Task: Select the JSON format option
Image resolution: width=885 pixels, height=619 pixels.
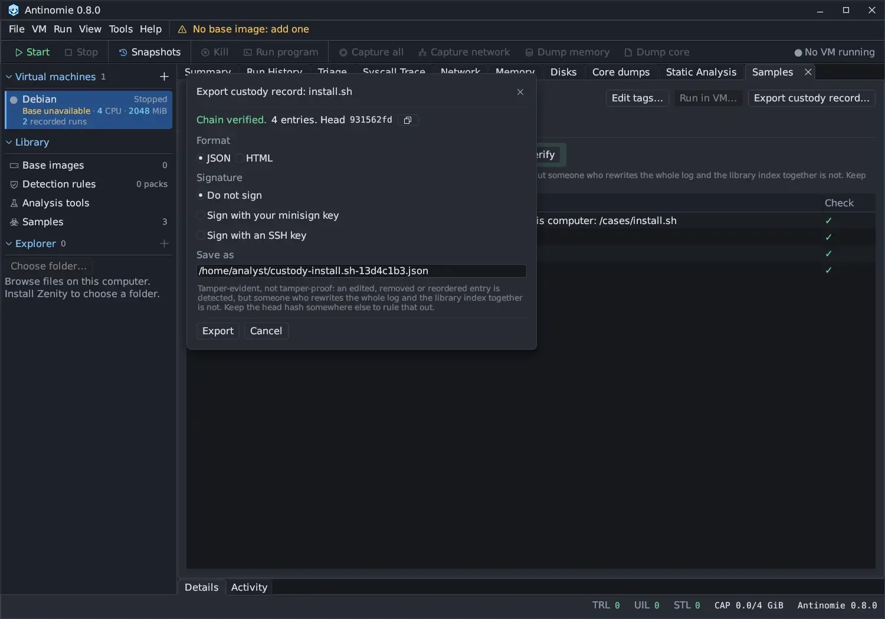Action: [x=214, y=159]
